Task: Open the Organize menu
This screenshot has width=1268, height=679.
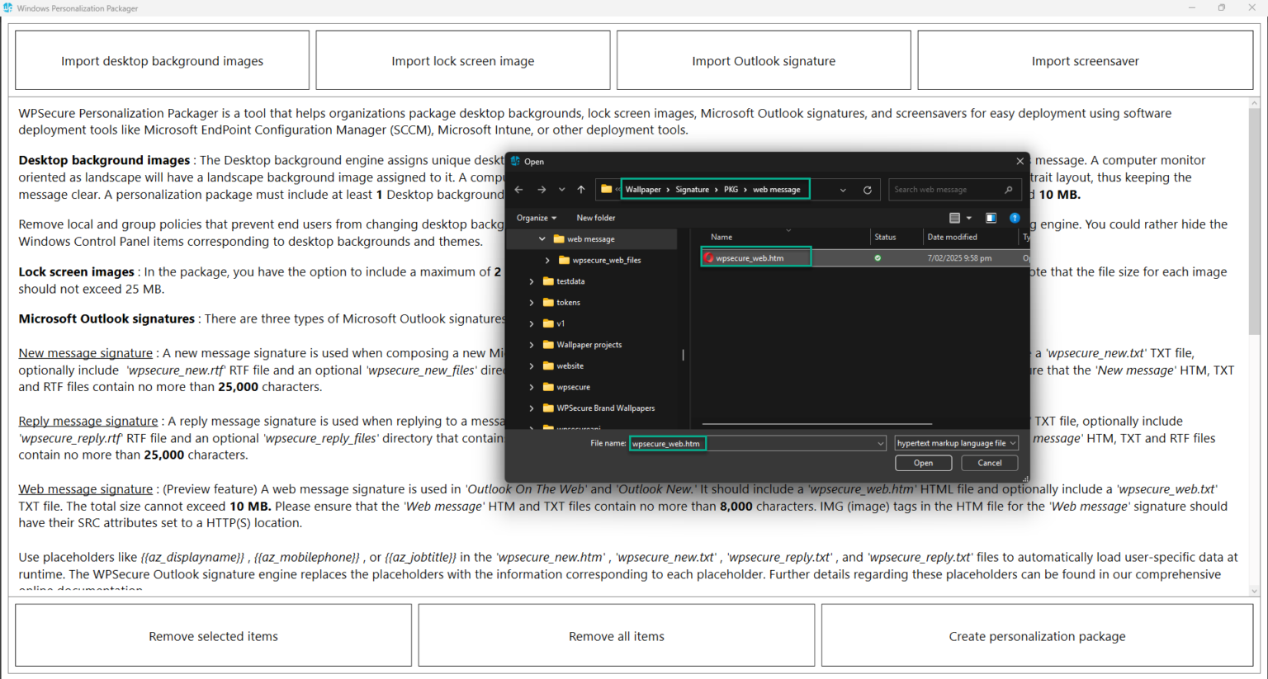Action: 537,218
